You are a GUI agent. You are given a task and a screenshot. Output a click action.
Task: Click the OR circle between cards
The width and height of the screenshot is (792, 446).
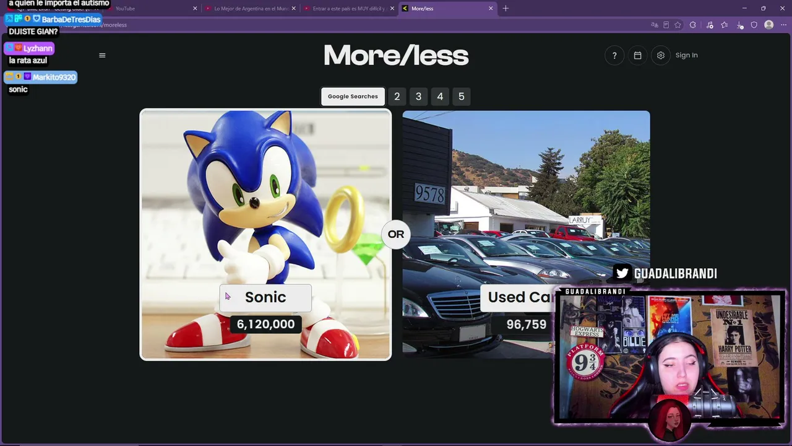[396, 234]
